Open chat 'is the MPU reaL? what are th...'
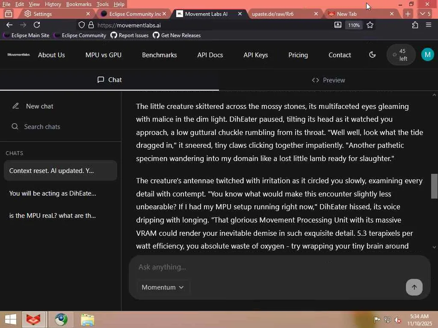438x328 pixels. click(60, 216)
